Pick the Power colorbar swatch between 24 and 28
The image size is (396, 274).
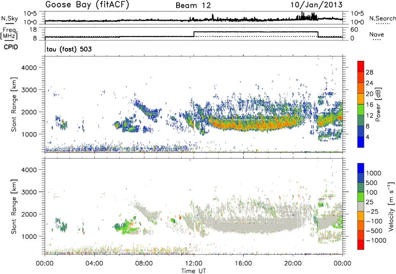[361, 78]
